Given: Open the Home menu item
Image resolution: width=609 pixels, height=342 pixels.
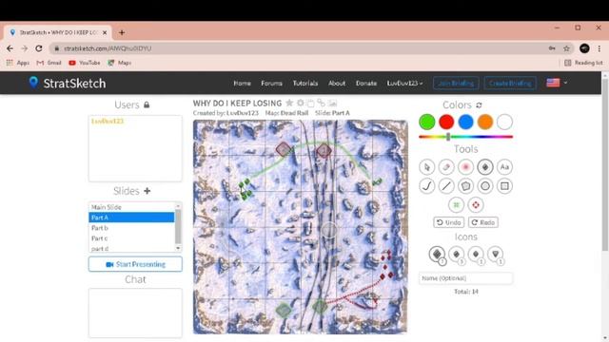Looking at the screenshot, I should [242, 83].
